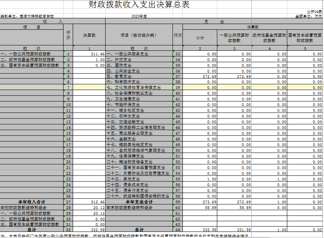Click the 支出 section header cell
This screenshot has width=324, height=238.
pos(214,21)
